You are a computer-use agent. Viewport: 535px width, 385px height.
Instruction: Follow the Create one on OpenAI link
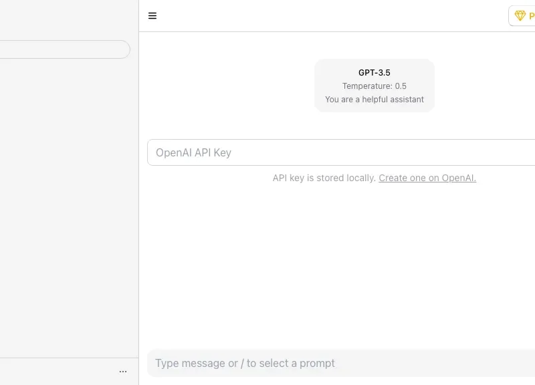click(x=427, y=178)
